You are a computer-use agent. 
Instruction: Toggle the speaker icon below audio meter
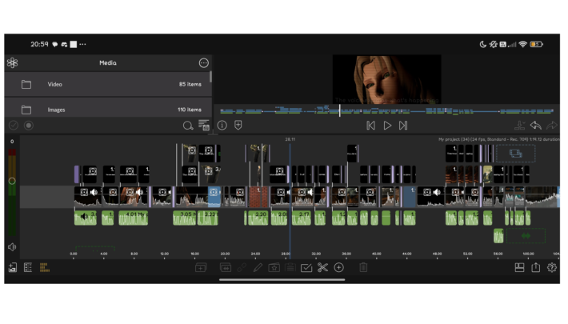tap(12, 247)
